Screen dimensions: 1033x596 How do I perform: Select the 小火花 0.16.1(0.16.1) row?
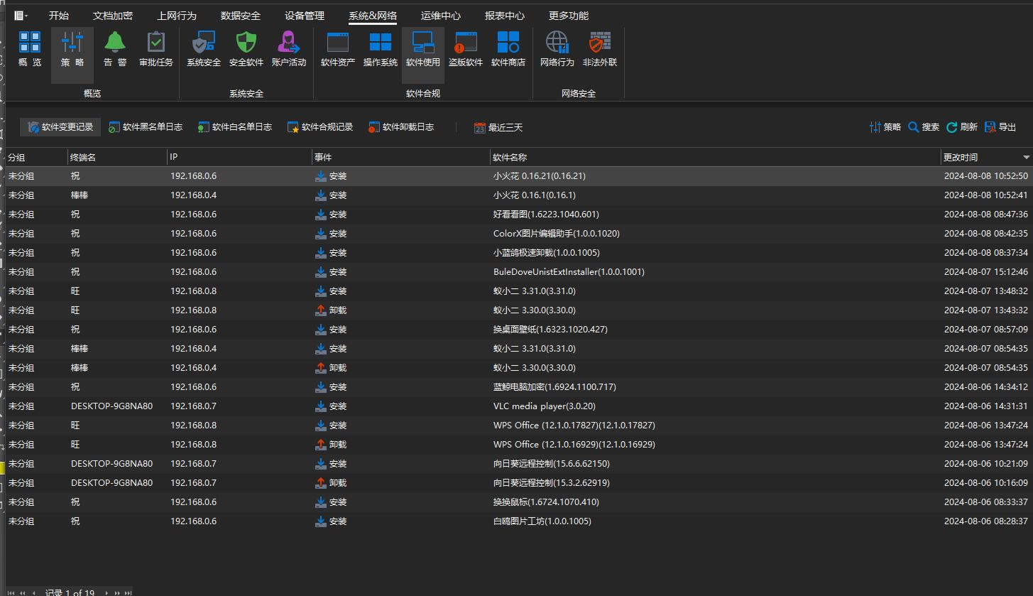[x=519, y=195]
